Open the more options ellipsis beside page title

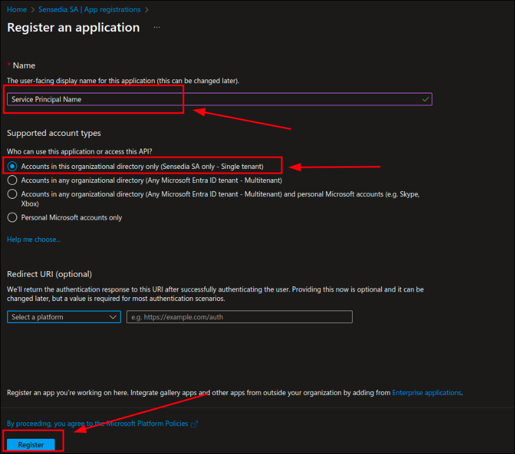(x=156, y=28)
